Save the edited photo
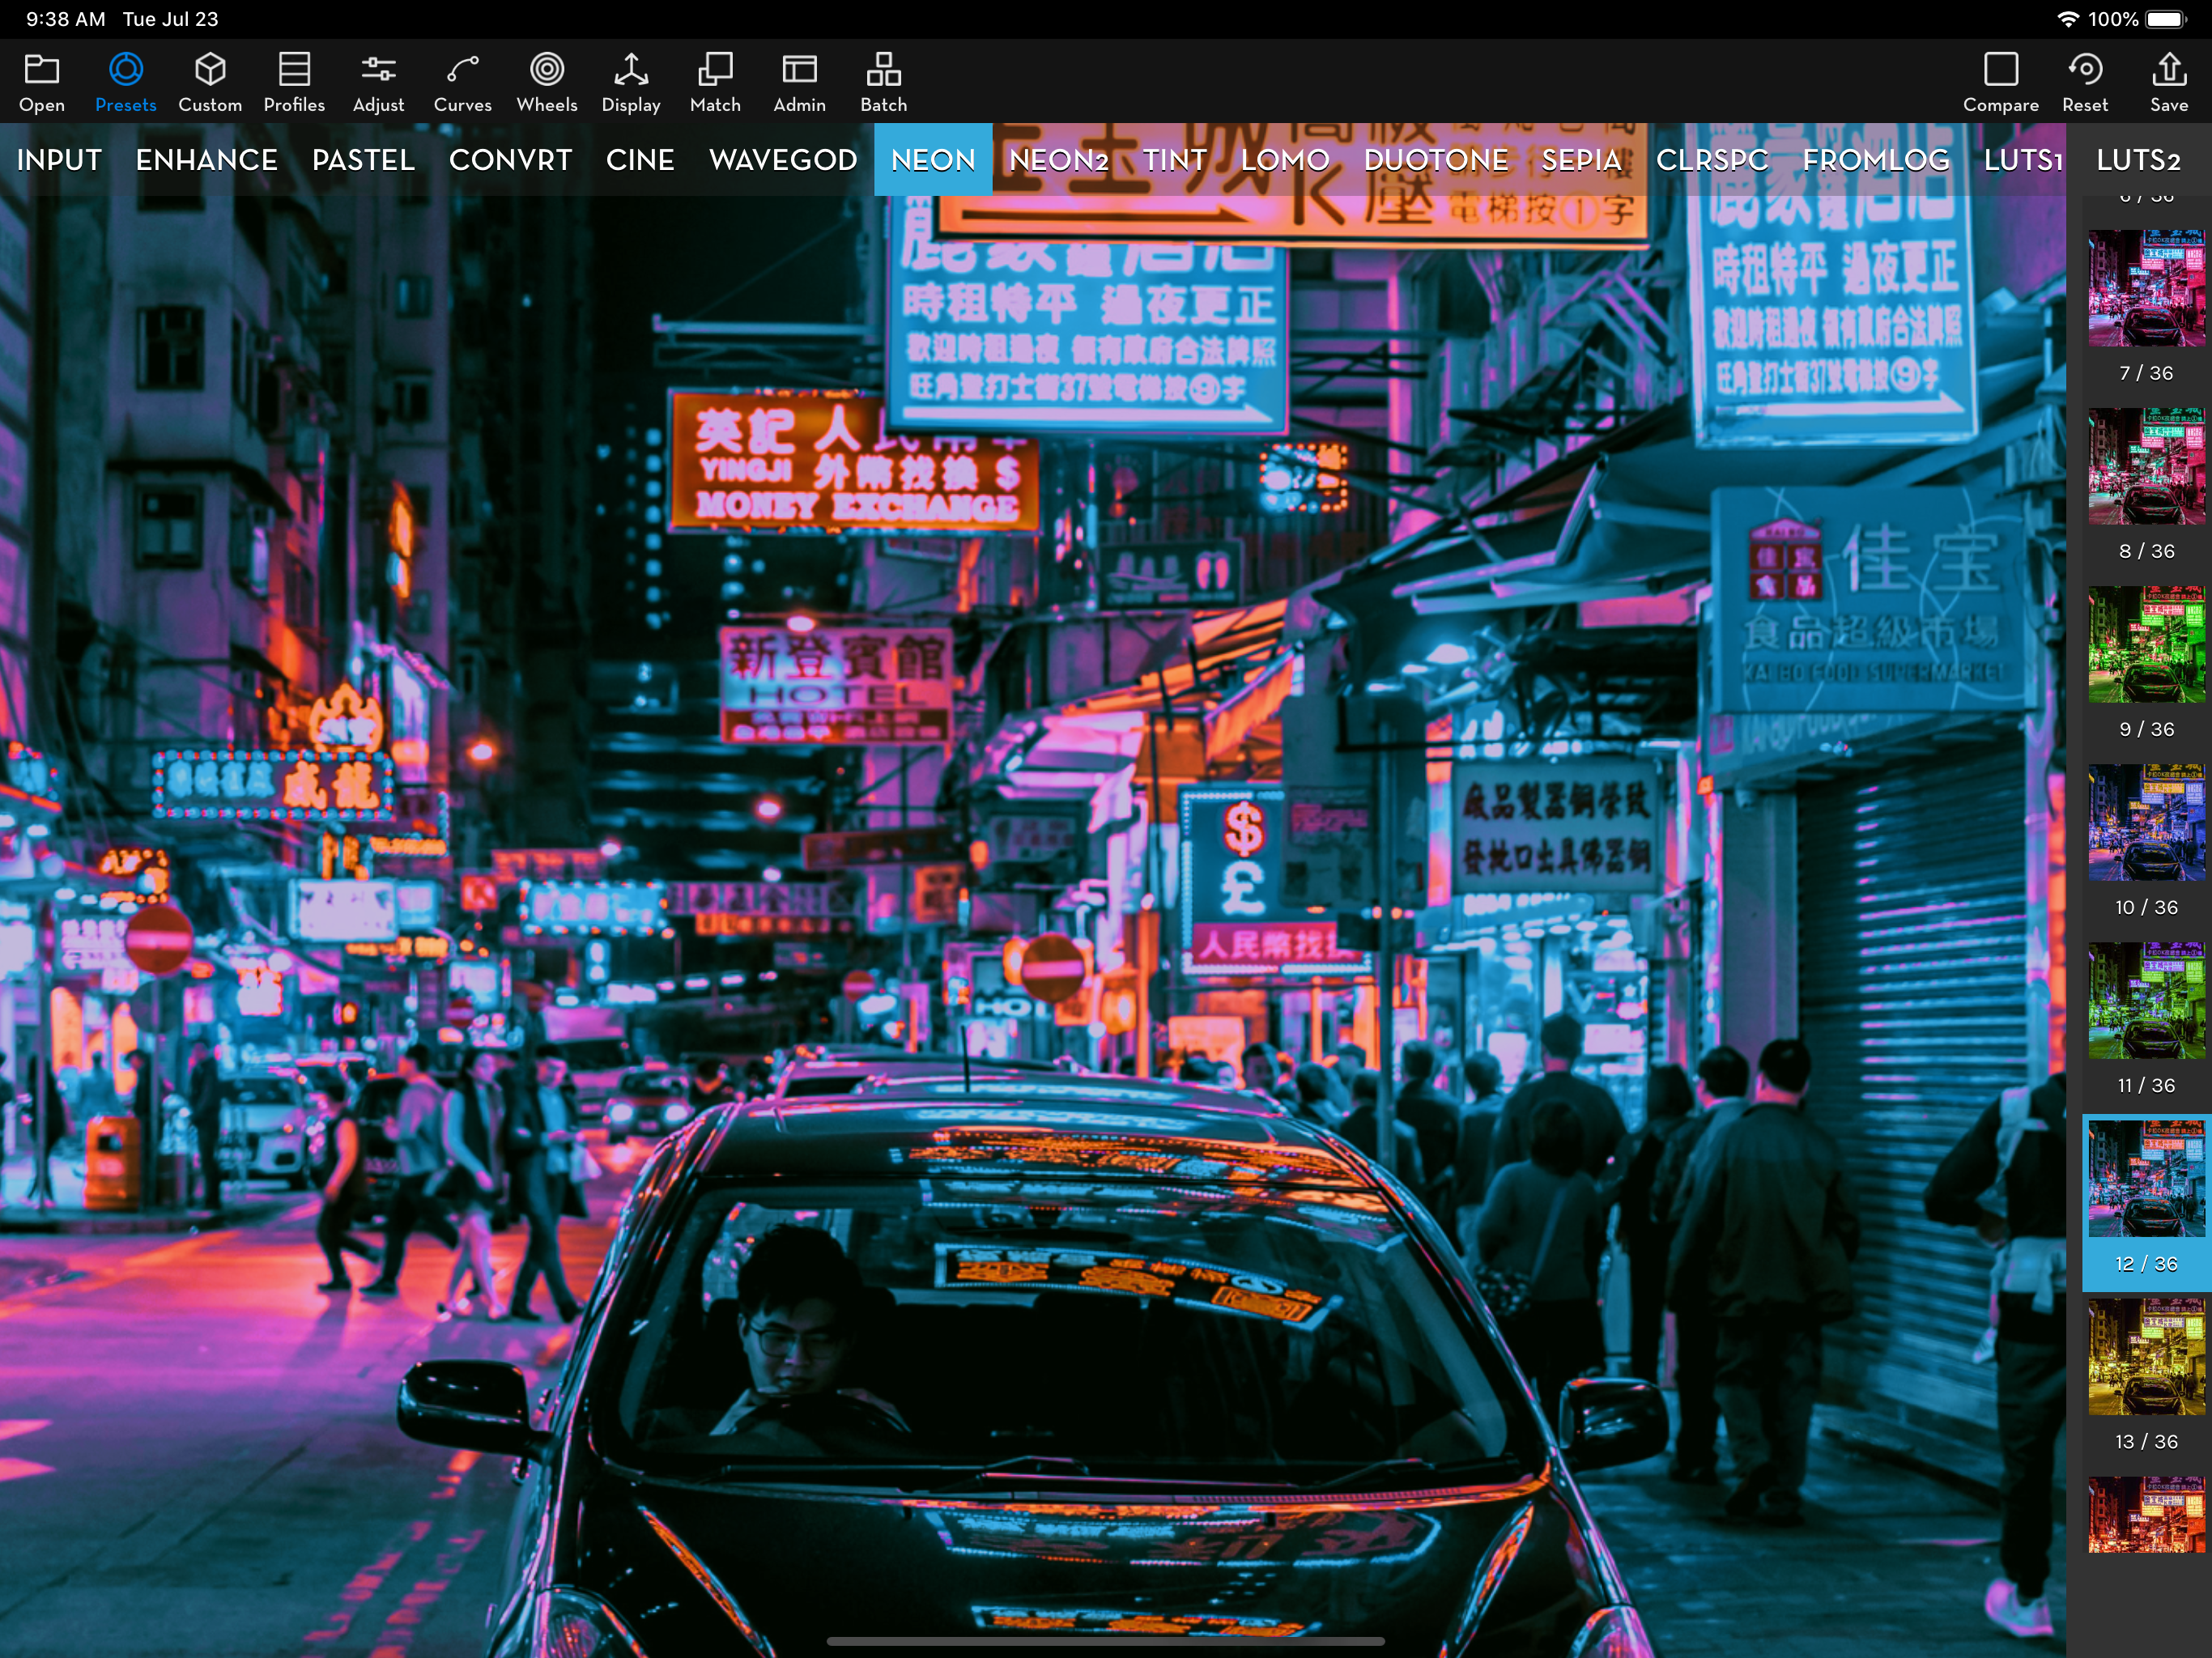The image size is (2212, 1658). [x=2168, y=80]
